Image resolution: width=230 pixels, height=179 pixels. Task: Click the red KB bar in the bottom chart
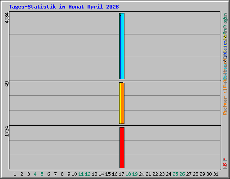pos(122,148)
